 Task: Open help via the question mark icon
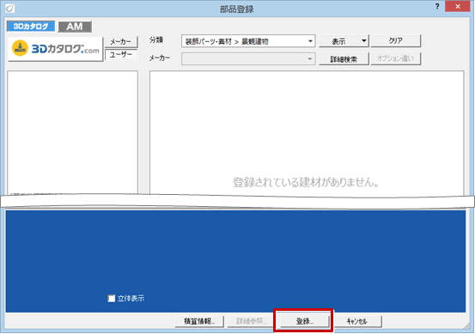click(x=437, y=6)
